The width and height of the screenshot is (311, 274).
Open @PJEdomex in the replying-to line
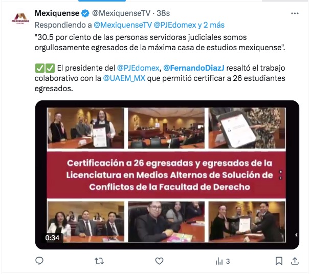tap(175, 25)
